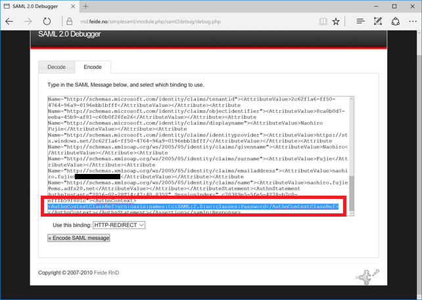
Task: Click the highlighted AuthnContextClassRef line
Action: click(x=193, y=206)
